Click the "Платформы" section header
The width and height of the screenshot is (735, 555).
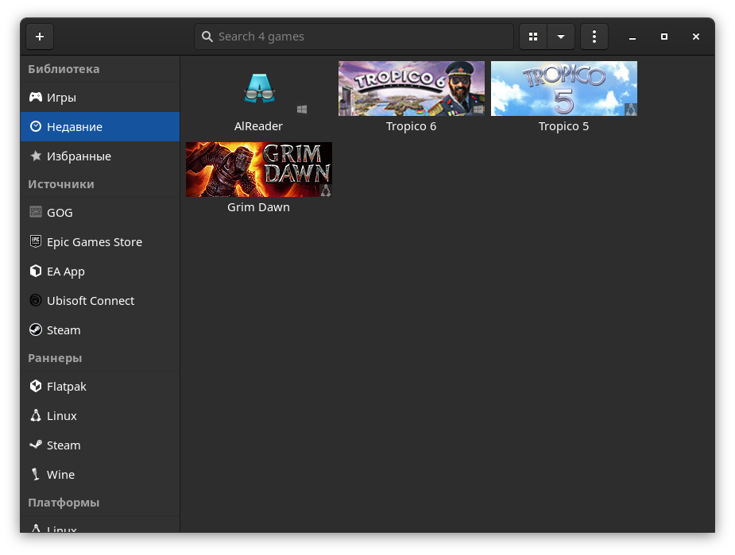64,503
